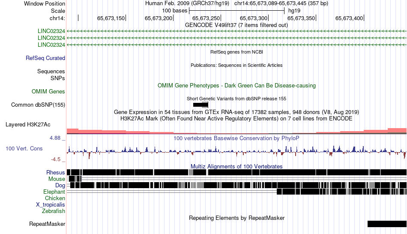Open the GTEx Gene Expression in 54 tissues title
Screen dimensions: 407x234
tap(236, 112)
